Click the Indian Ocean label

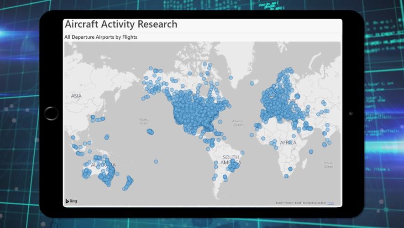point(328,165)
